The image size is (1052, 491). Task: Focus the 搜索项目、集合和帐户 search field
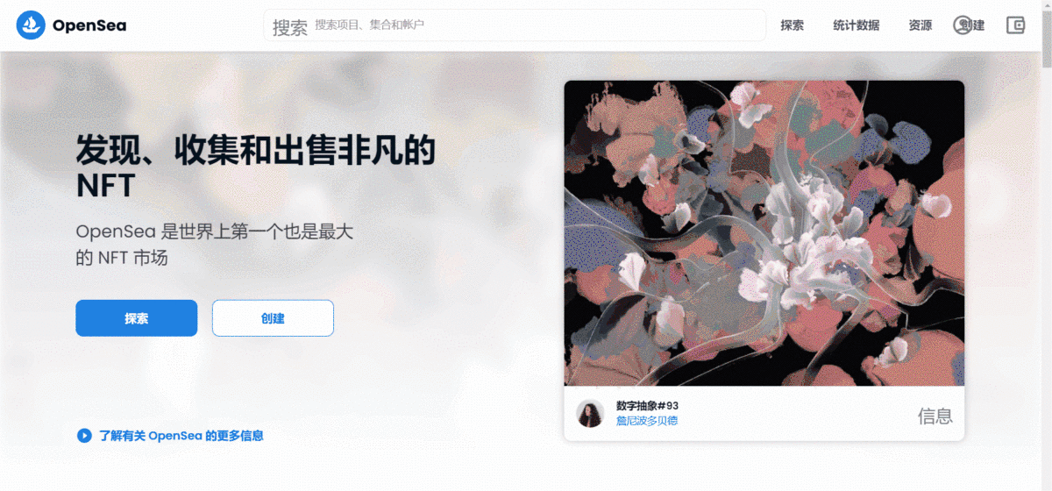[515, 25]
